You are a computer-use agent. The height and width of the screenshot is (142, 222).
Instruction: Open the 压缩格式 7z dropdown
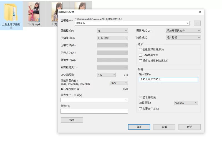point(112,31)
